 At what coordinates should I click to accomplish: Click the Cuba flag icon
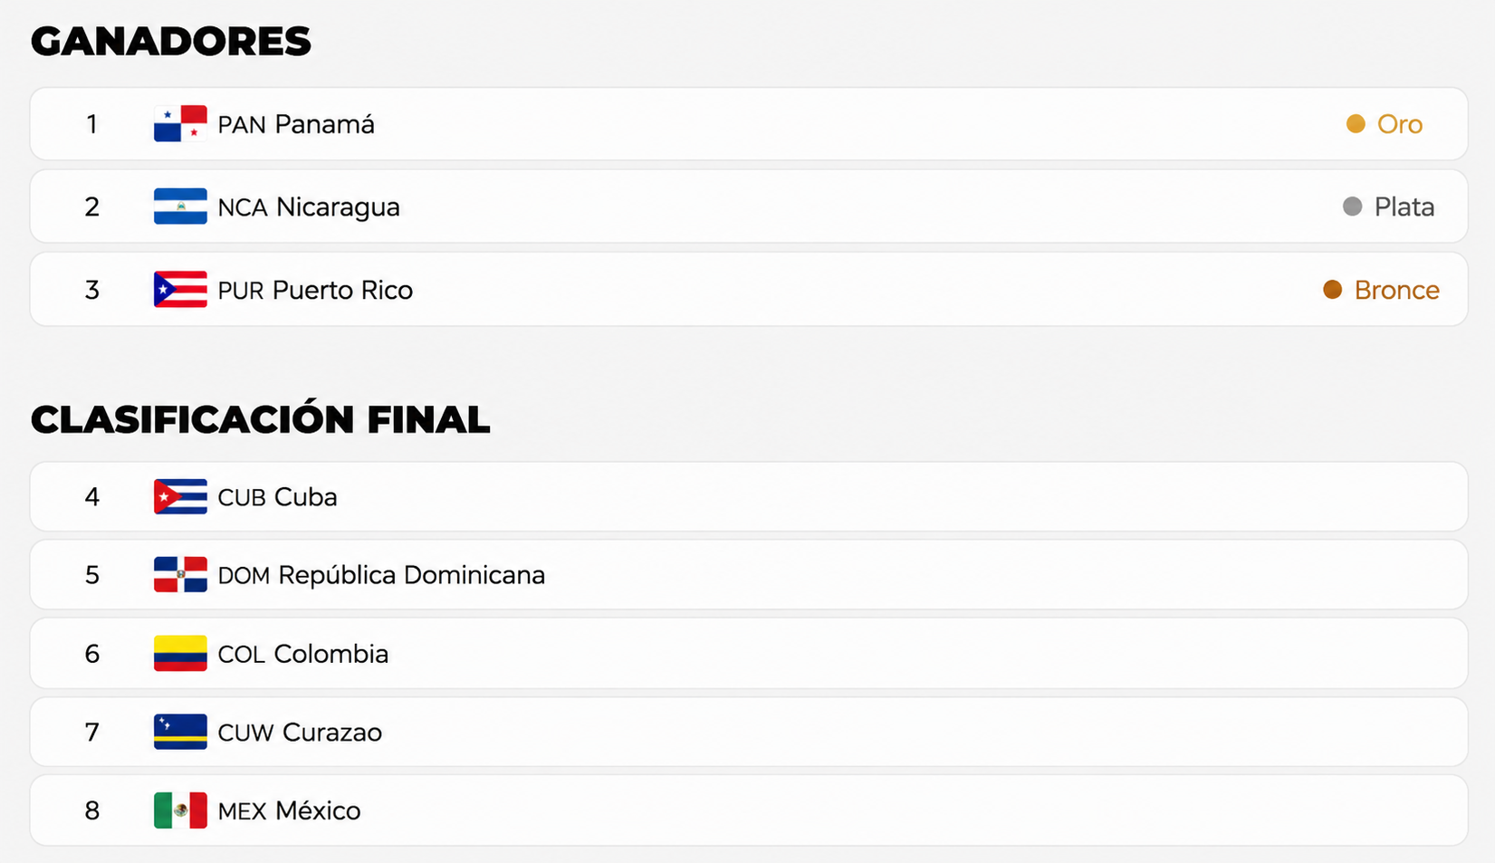pos(180,496)
